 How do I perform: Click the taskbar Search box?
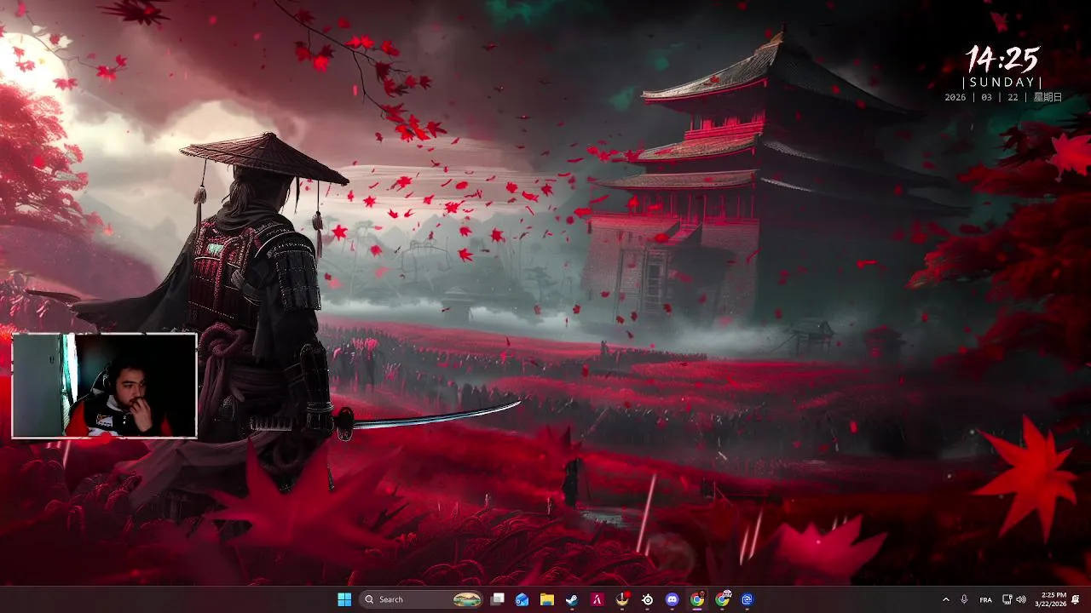421,599
